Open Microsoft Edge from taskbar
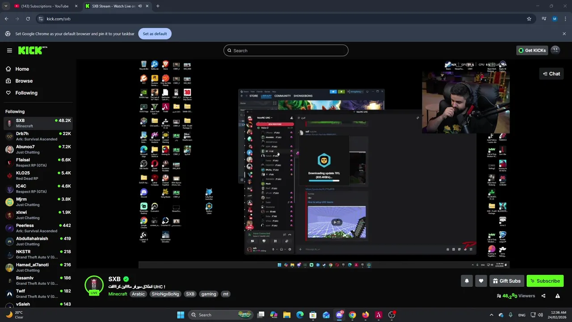572x322 pixels. click(x=300, y=315)
